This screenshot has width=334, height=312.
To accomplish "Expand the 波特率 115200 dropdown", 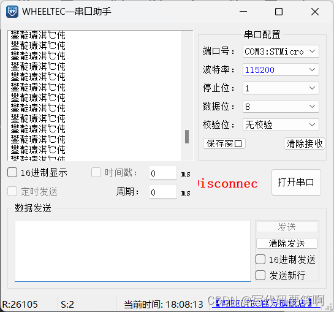I will click(x=281, y=70).
